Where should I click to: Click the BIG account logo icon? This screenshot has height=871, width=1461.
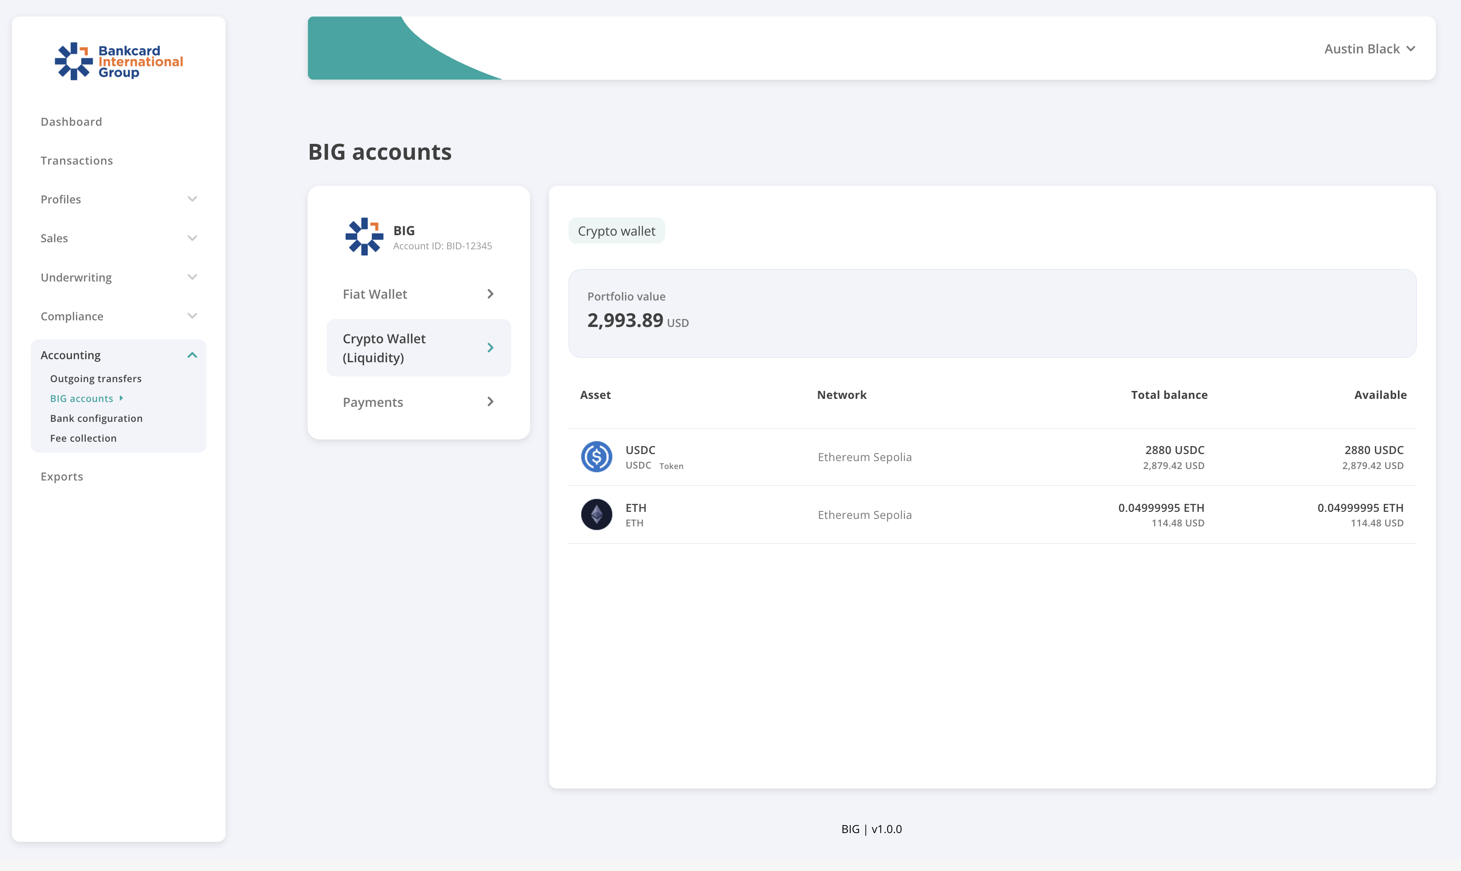(x=364, y=237)
